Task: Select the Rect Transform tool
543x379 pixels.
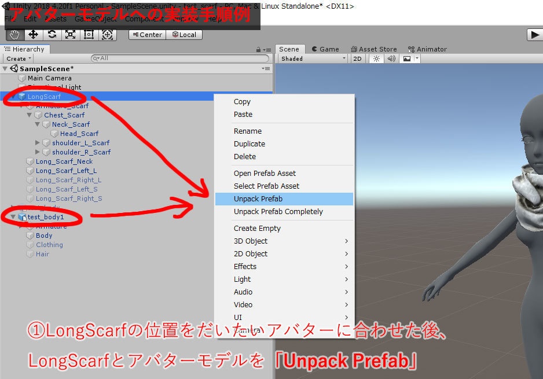Action: (89, 35)
